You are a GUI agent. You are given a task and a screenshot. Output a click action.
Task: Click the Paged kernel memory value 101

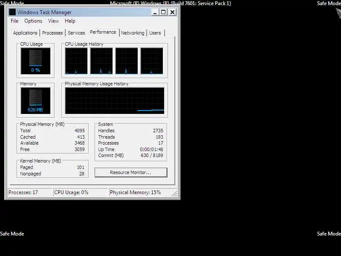click(x=81, y=167)
